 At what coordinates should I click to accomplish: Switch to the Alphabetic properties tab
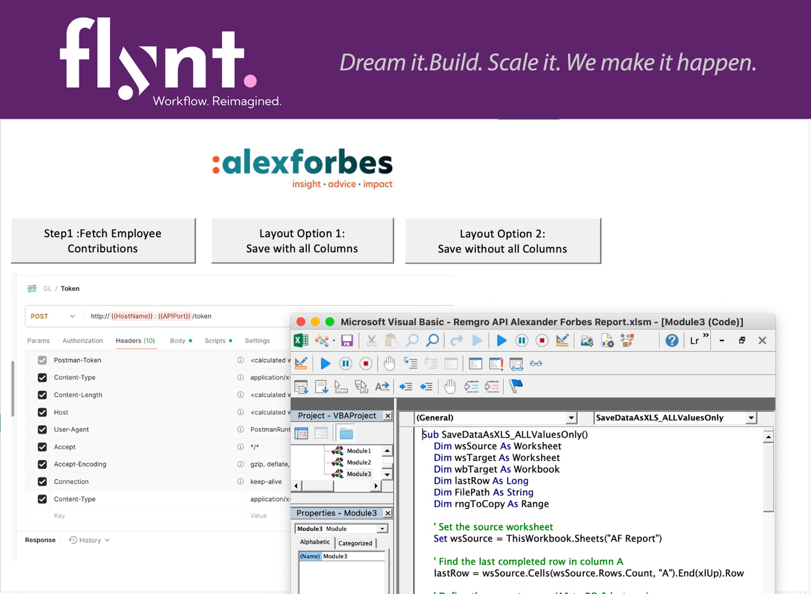tap(315, 542)
